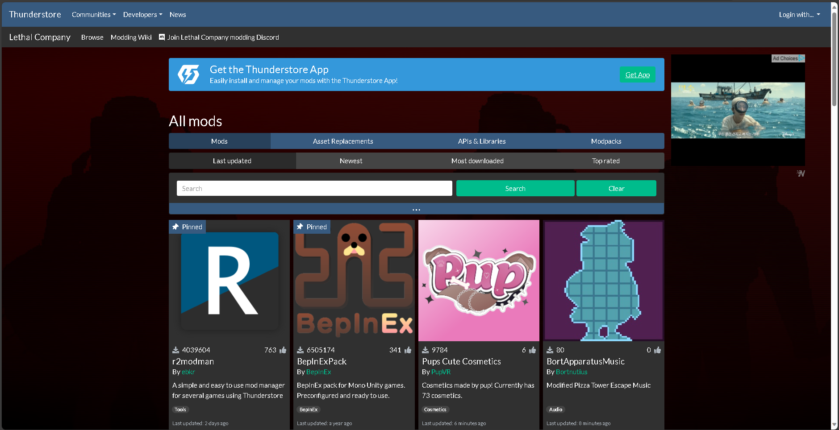Viewport: 839px width, 430px height.
Task: Open author ebkr profile
Action: click(x=188, y=372)
